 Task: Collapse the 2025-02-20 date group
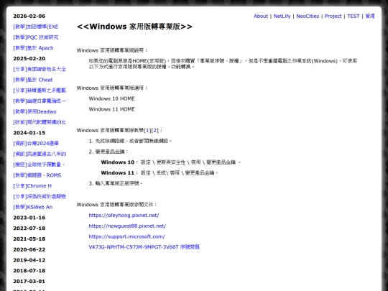[x=29, y=59]
